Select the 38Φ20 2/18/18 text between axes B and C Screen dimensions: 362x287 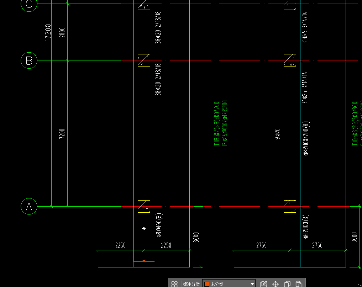[x=158, y=28]
